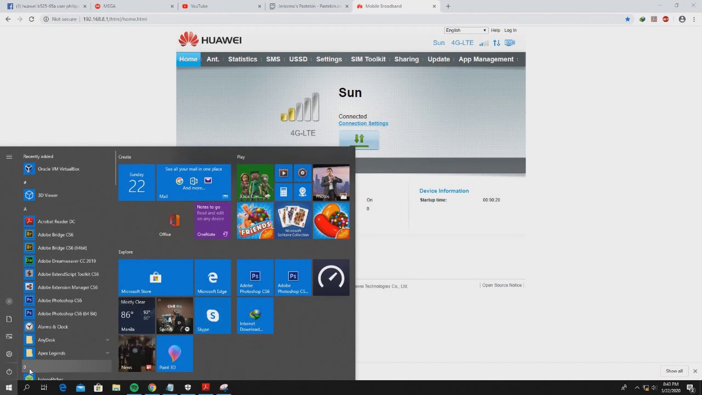Go to the Sharing tab
This screenshot has height=395, width=702.
tap(406, 59)
